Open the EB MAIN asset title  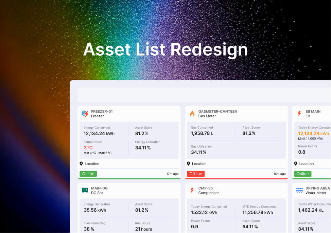pyautogui.click(x=313, y=112)
